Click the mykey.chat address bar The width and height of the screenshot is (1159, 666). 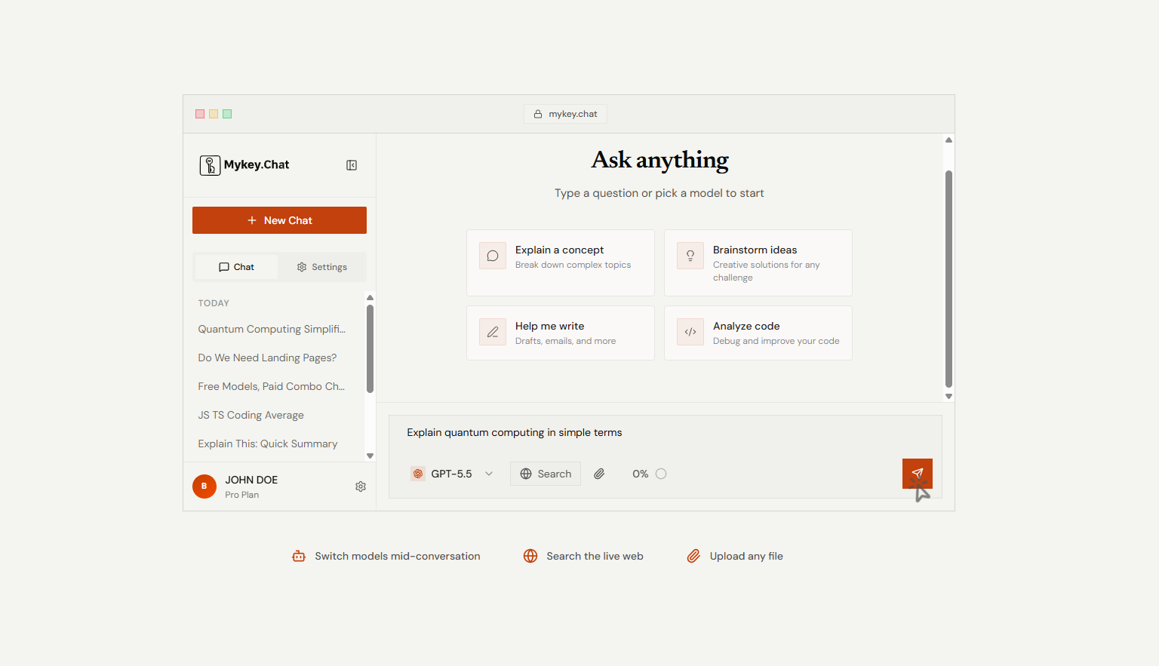click(565, 114)
